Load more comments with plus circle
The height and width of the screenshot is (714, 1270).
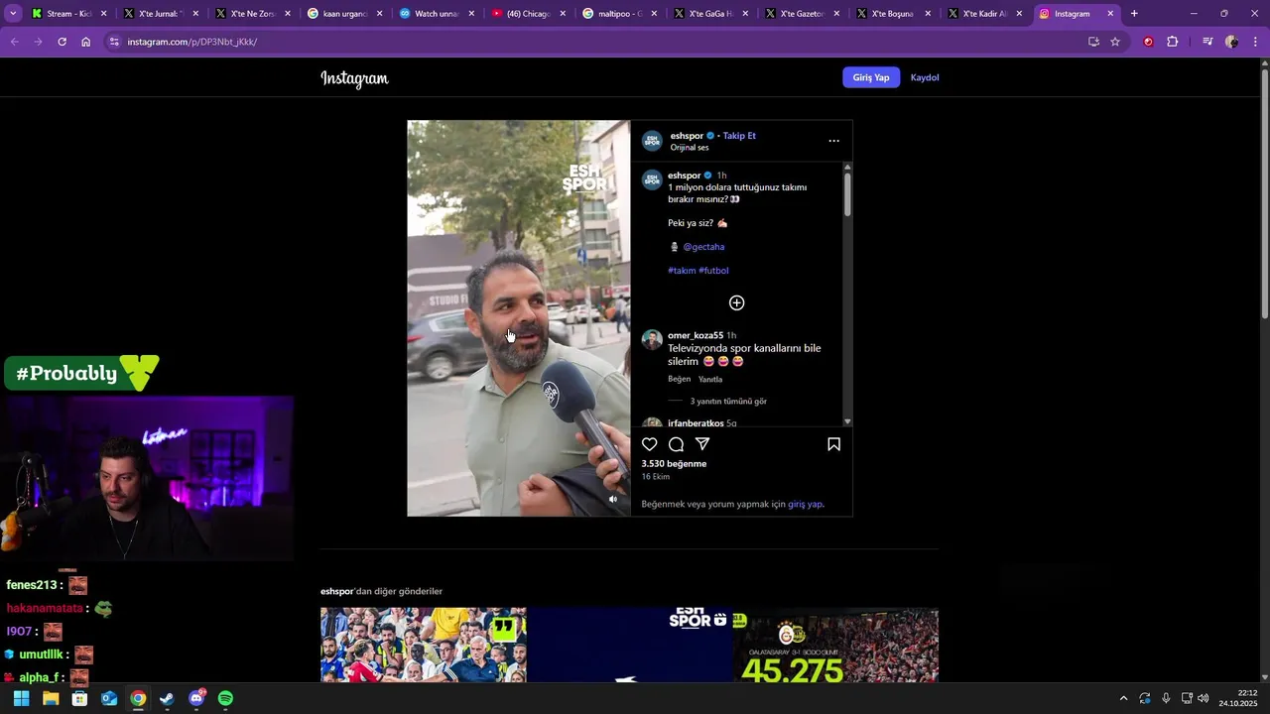click(x=736, y=302)
